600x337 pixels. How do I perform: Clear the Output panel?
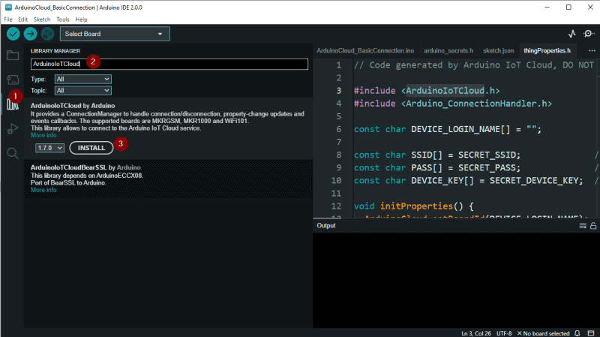[x=582, y=226]
